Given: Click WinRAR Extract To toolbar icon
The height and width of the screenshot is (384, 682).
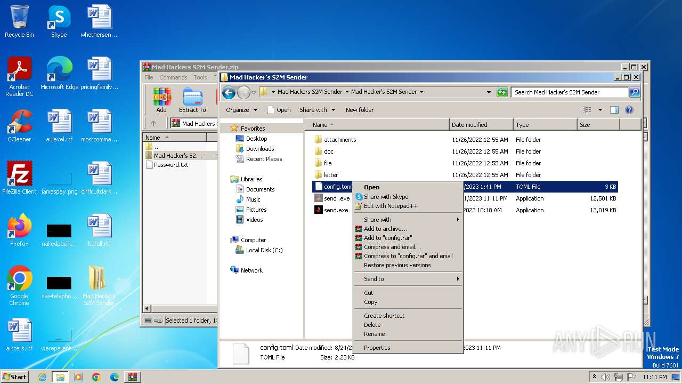Looking at the screenshot, I should tap(192, 100).
